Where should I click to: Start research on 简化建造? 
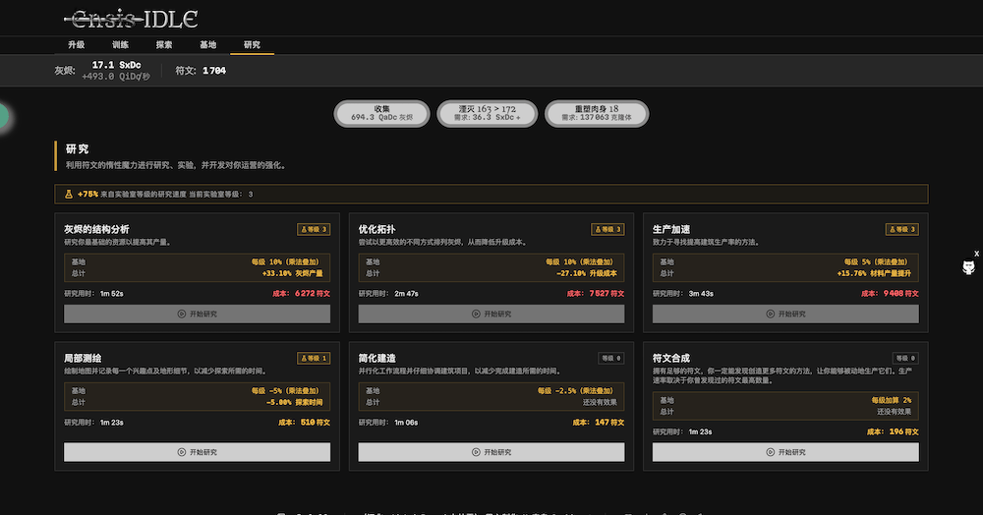[491, 452]
